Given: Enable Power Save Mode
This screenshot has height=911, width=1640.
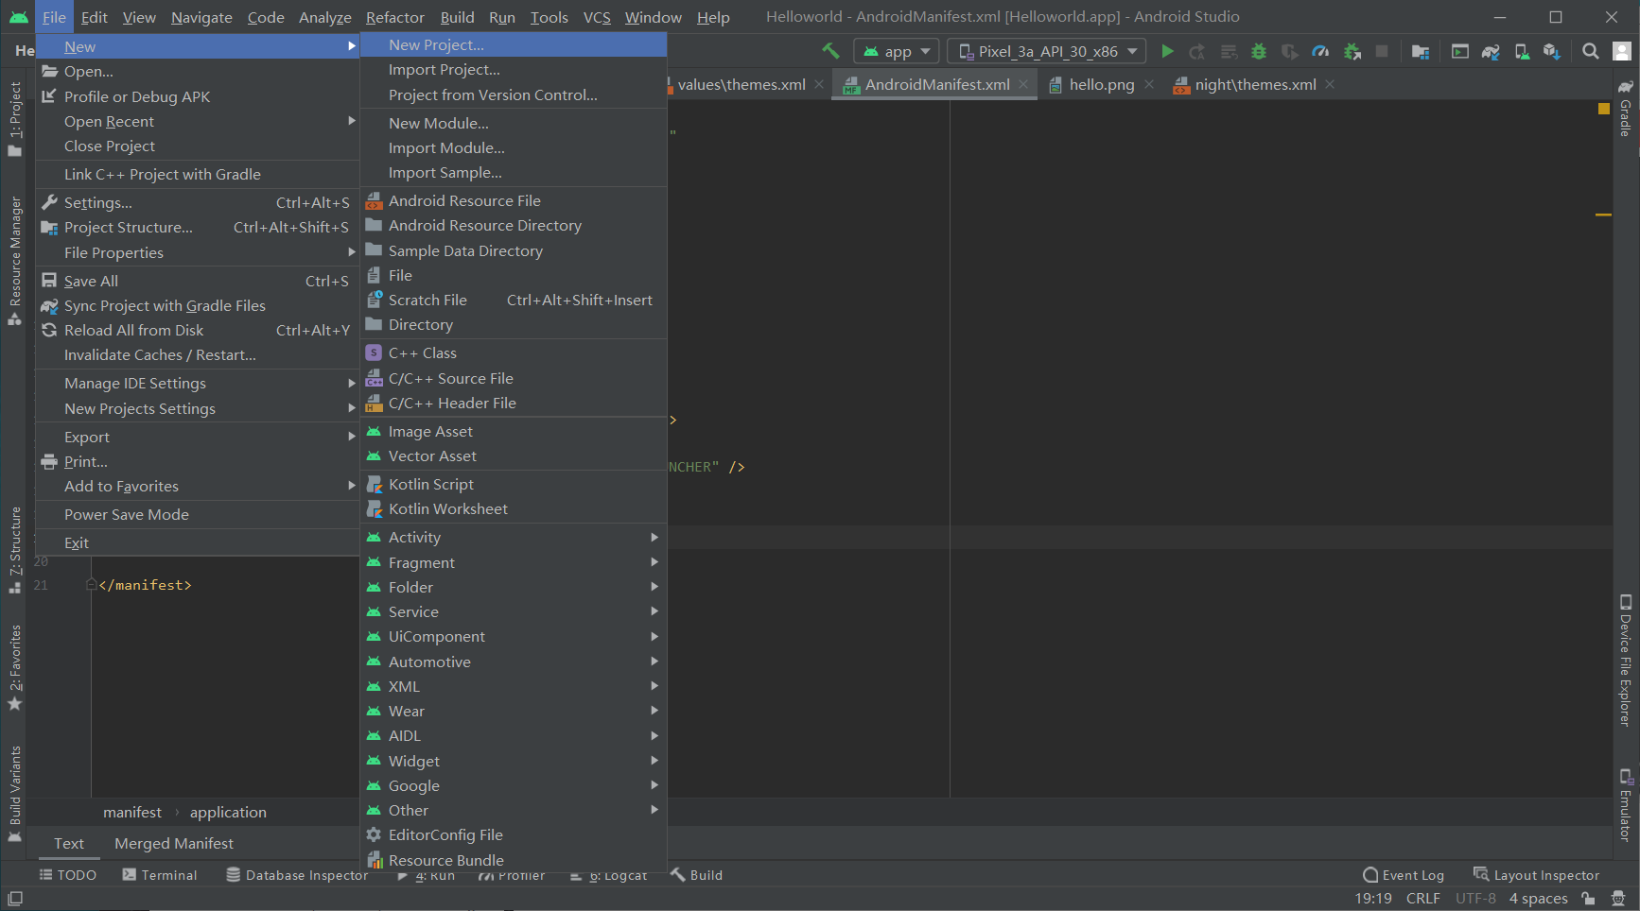Looking at the screenshot, I should click(x=126, y=514).
